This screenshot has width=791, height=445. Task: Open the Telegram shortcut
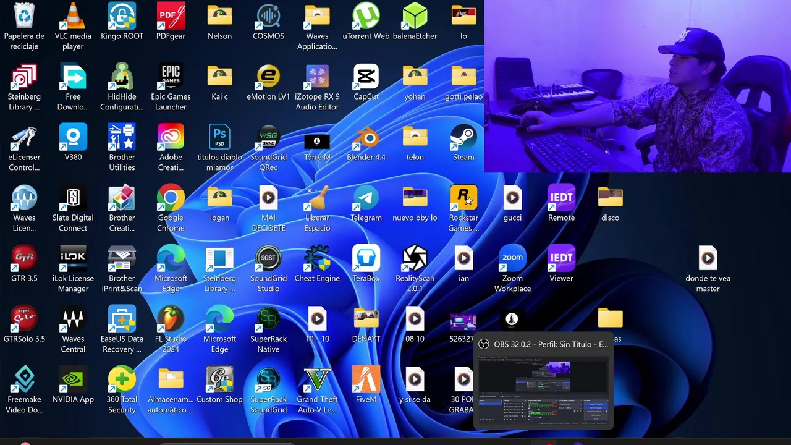pos(366,198)
